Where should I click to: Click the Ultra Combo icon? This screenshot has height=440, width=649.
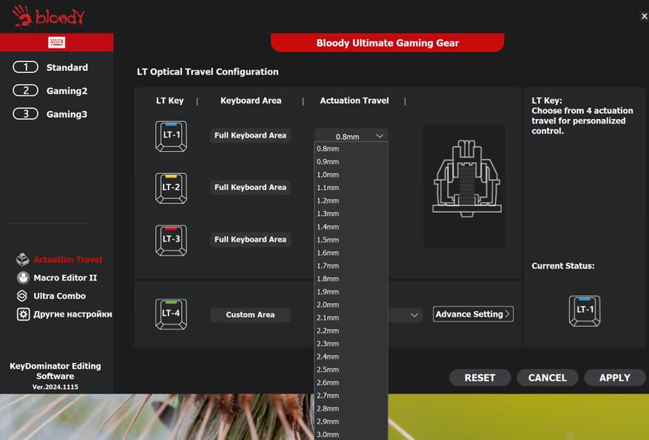pyautogui.click(x=22, y=296)
